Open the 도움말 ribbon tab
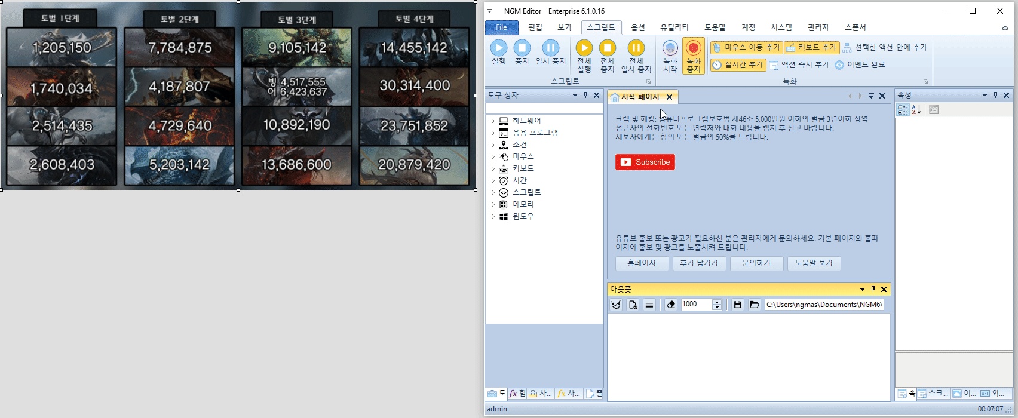Viewport: 1018px width, 418px height. 715,27
